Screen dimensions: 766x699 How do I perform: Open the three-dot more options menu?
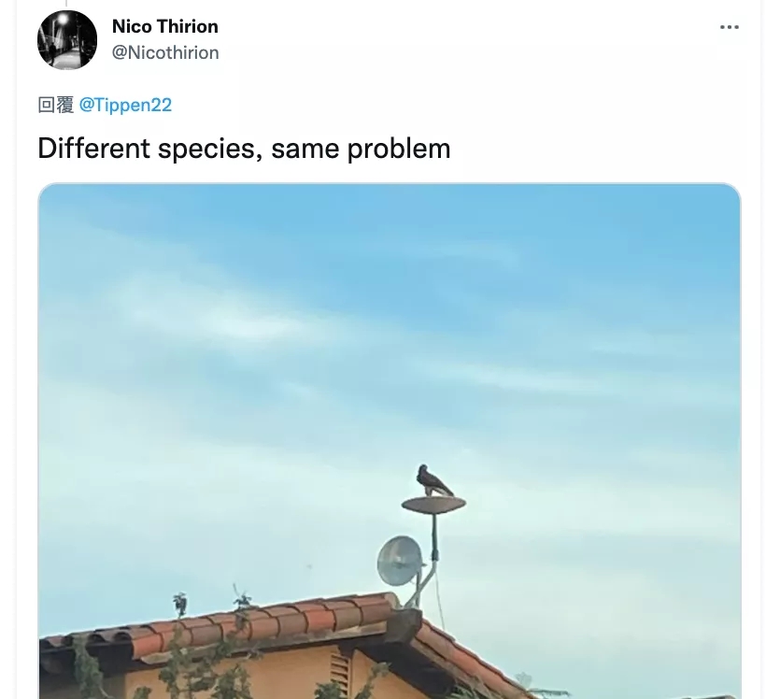point(729,27)
